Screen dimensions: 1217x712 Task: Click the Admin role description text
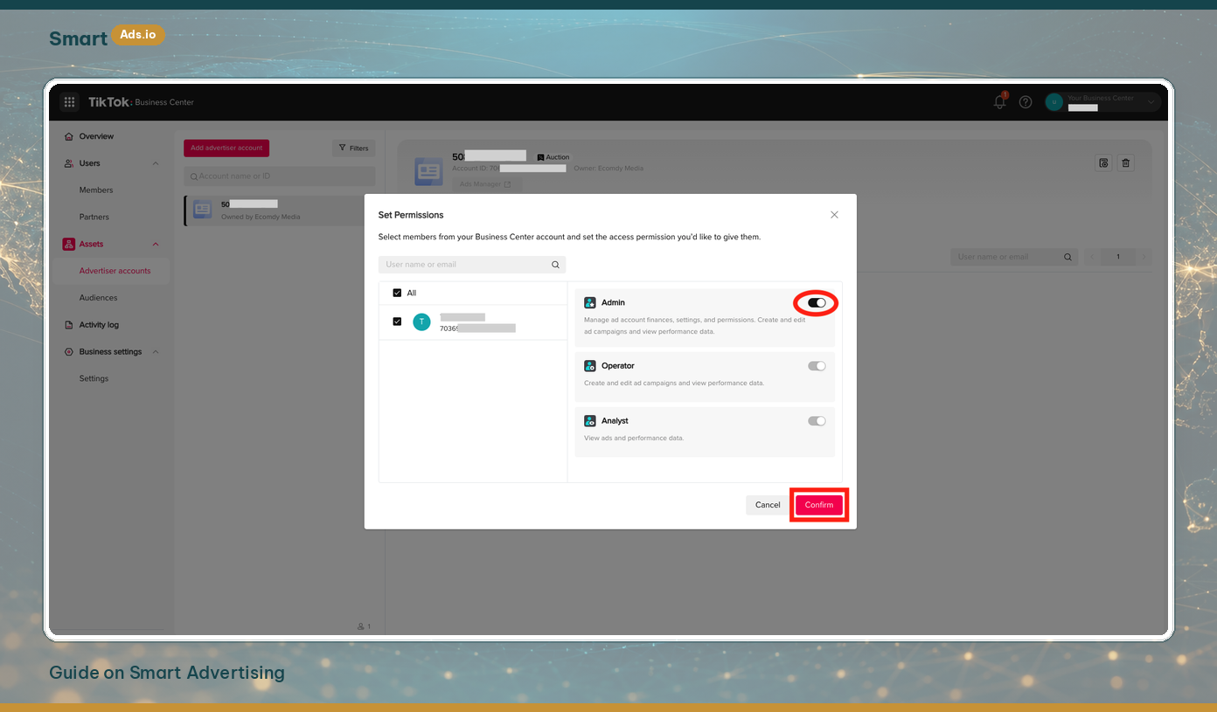pyautogui.click(x=695, y=326)
